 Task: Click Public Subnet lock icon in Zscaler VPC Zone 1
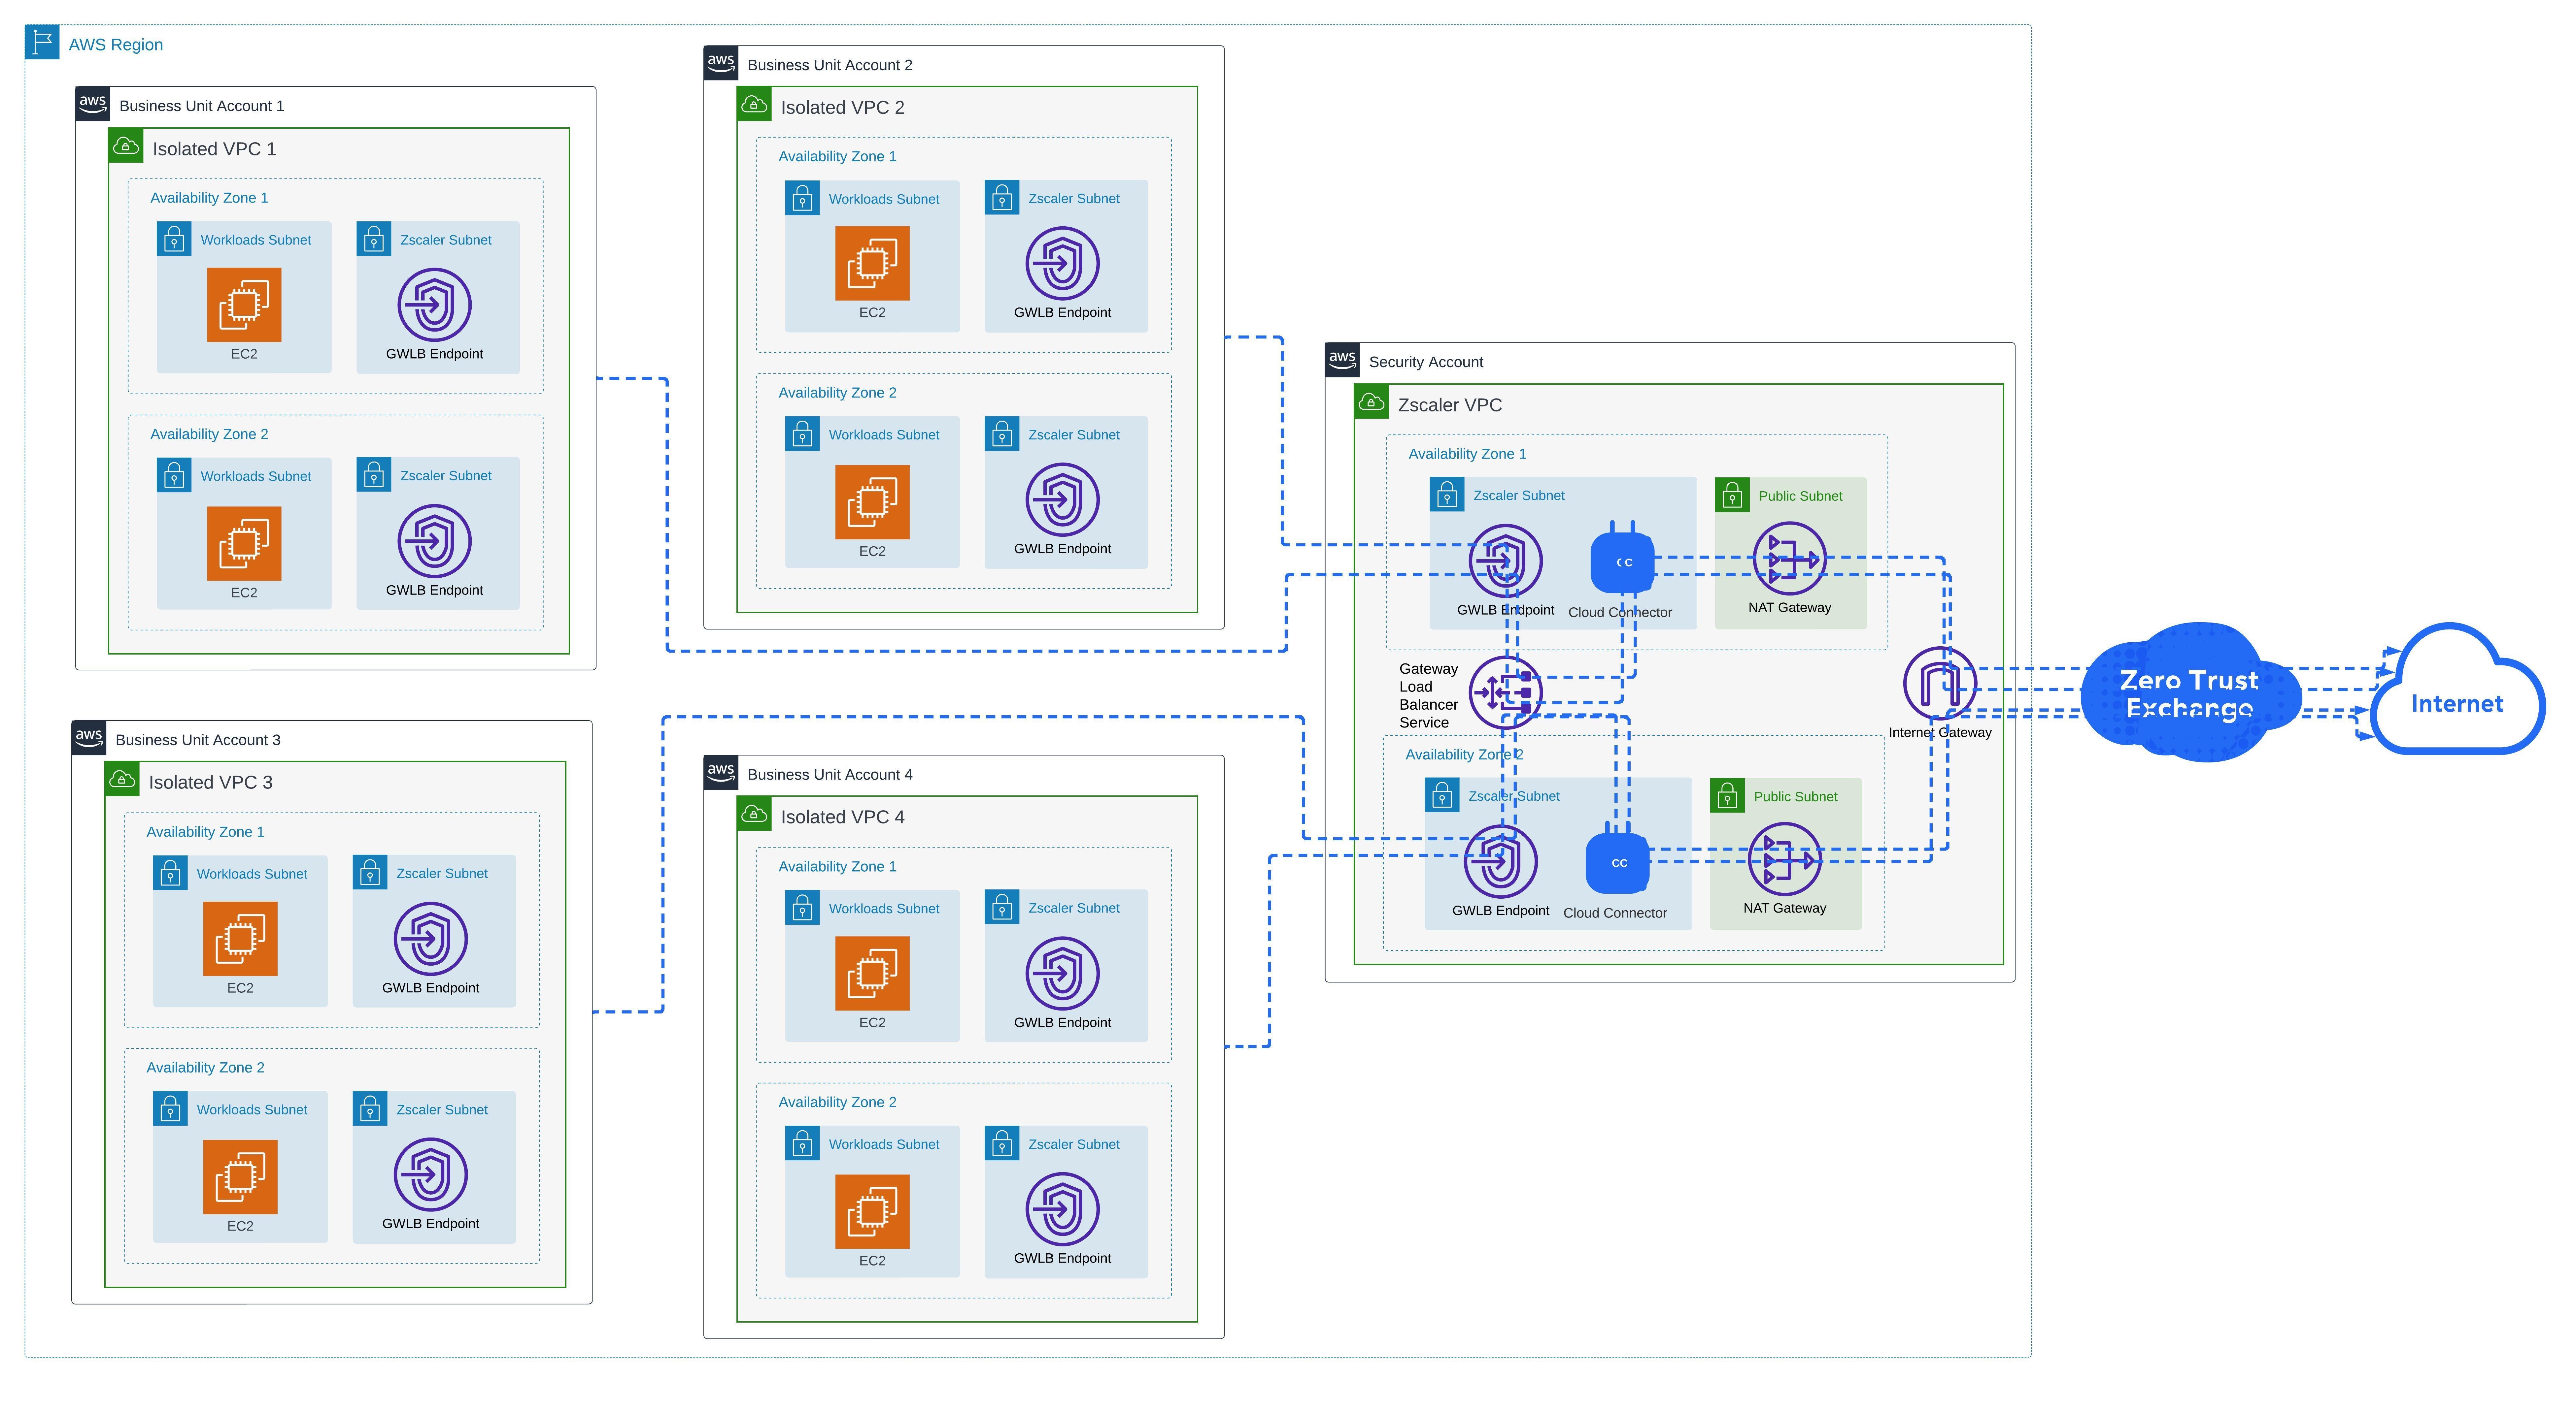coord(1732,495)
